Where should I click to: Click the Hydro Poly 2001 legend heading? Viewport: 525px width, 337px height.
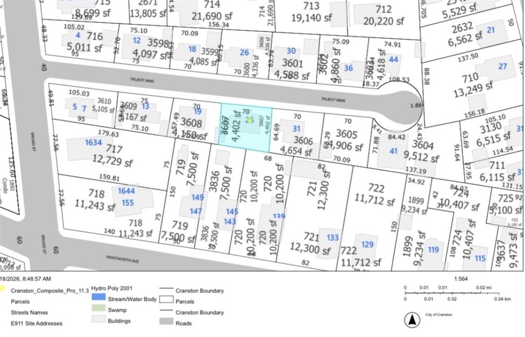point(112,288)
